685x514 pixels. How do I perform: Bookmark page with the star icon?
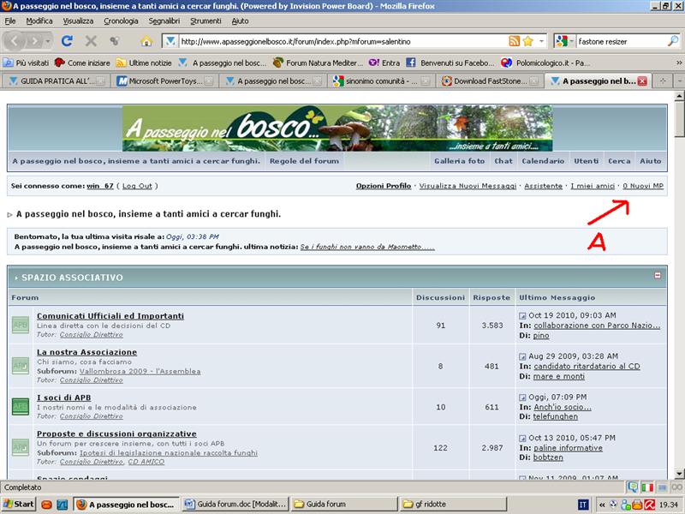(x=528, y=40)
